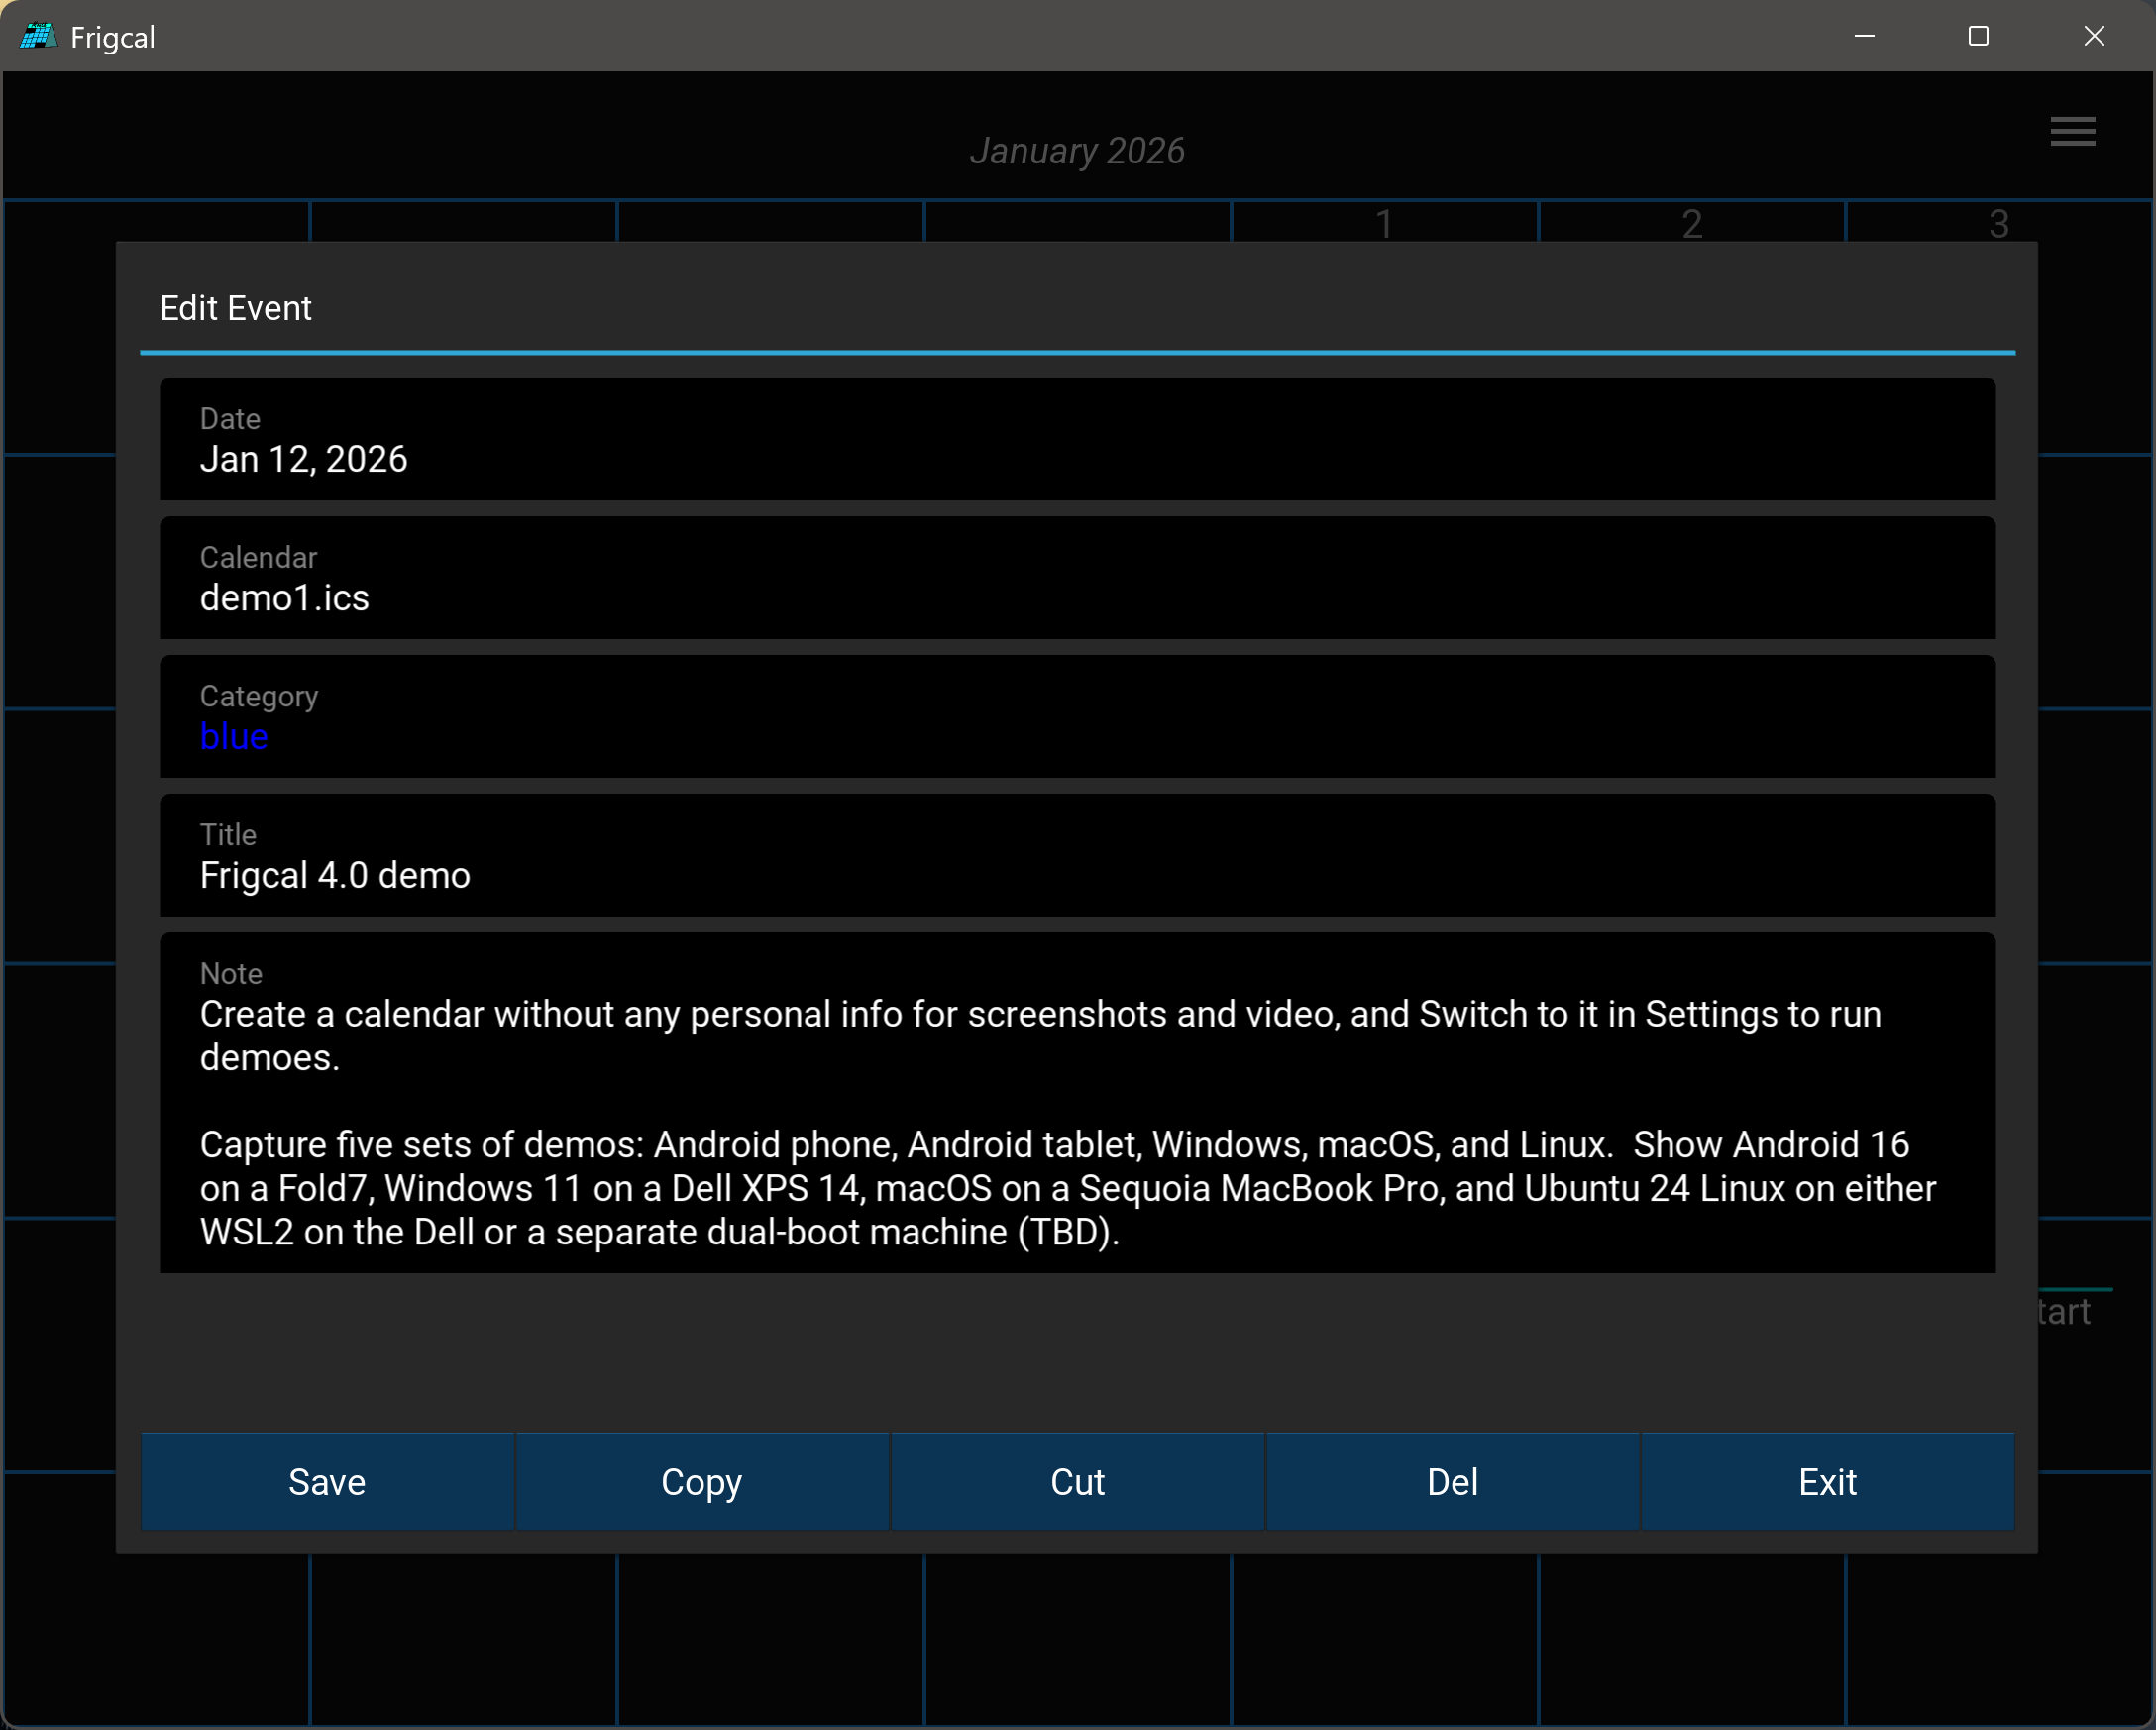Open the Category selector showing blue

(1077, 717)
